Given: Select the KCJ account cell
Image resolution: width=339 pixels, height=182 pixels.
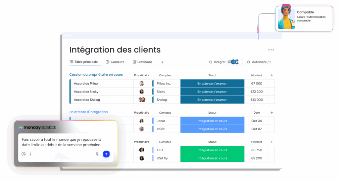Looking at the screenshot, I should [166, 150].
